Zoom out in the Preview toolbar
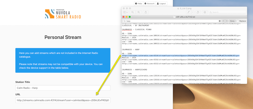253x109 pixels. [x=133, y=12]
